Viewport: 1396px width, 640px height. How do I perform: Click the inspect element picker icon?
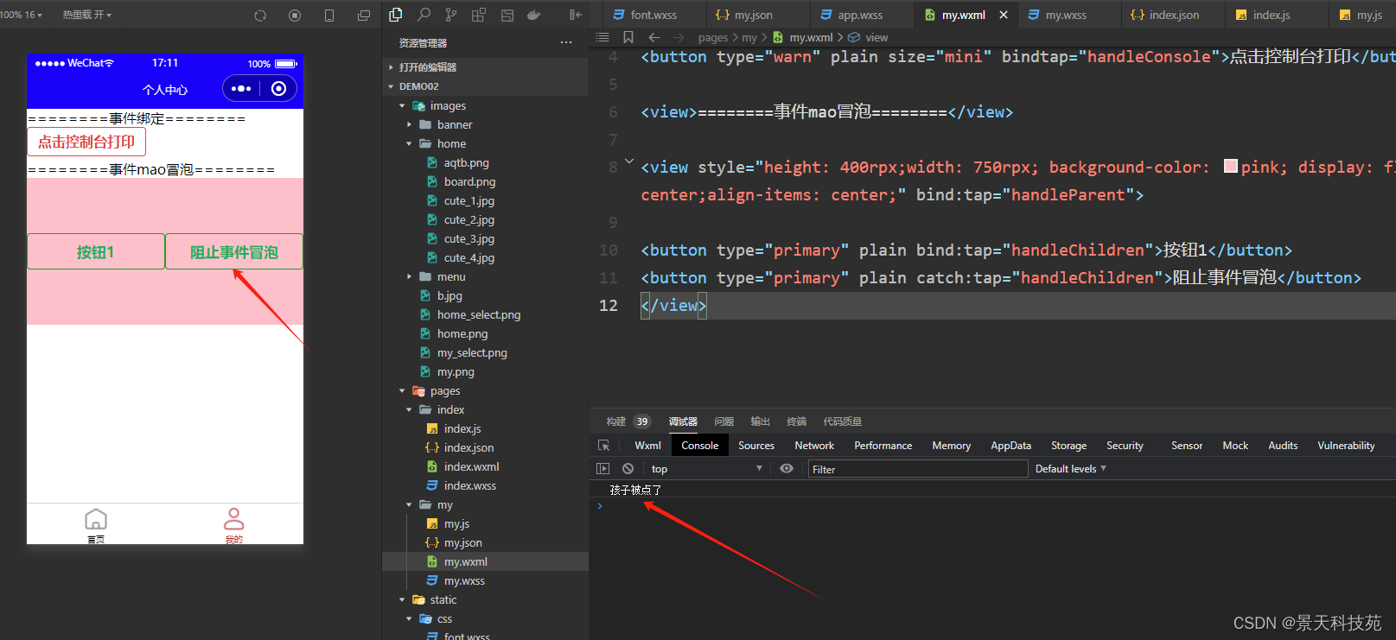pos(604,446)
